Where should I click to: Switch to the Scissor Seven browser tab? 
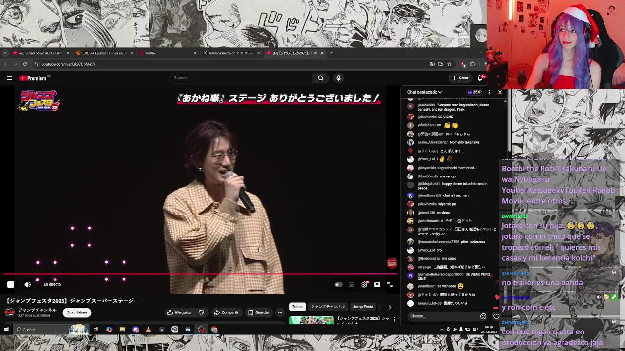click(x=41, y=53)
